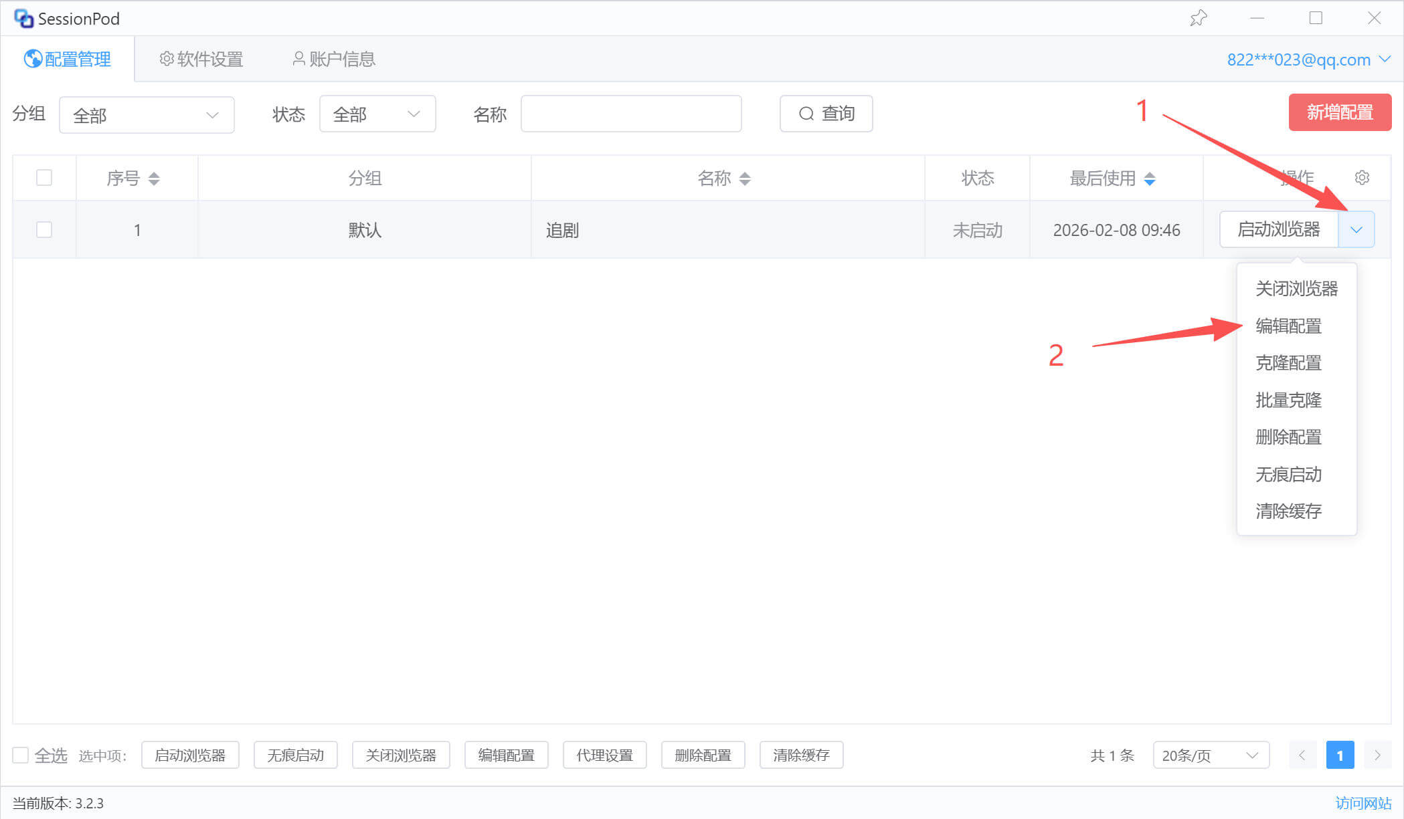Sort by 最后使用 column arrows
The width and height of the screenshot is (1404, 819).
click(x=1150, y=179)
